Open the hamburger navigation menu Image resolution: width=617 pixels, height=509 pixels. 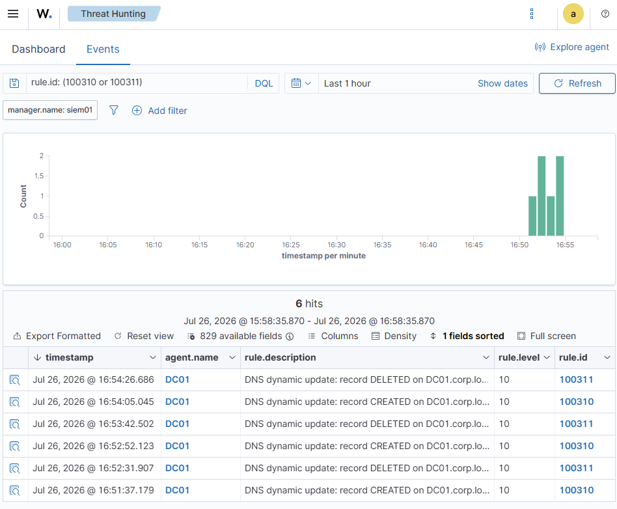13,14
